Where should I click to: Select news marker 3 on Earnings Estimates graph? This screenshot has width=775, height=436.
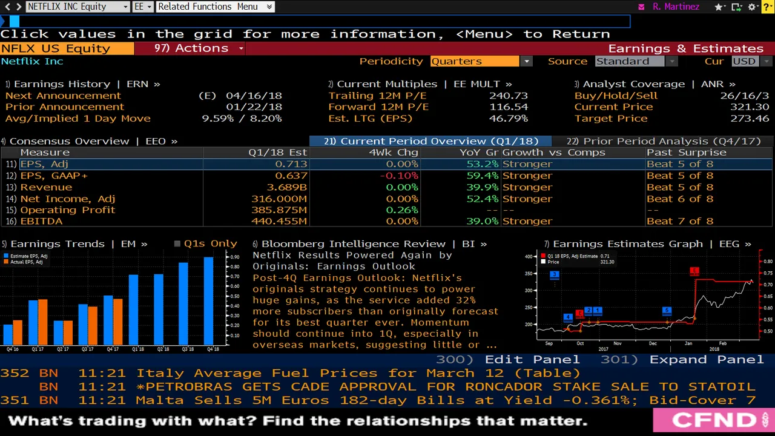tap(554, 274)
